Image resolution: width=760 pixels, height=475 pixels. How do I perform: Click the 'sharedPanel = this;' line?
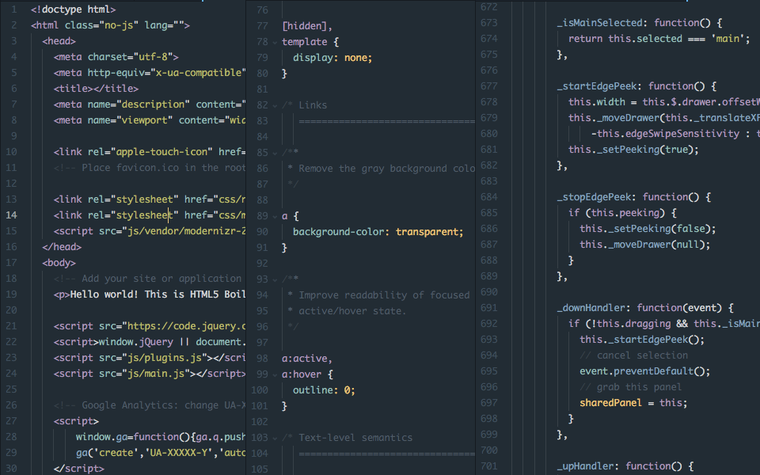633,403
